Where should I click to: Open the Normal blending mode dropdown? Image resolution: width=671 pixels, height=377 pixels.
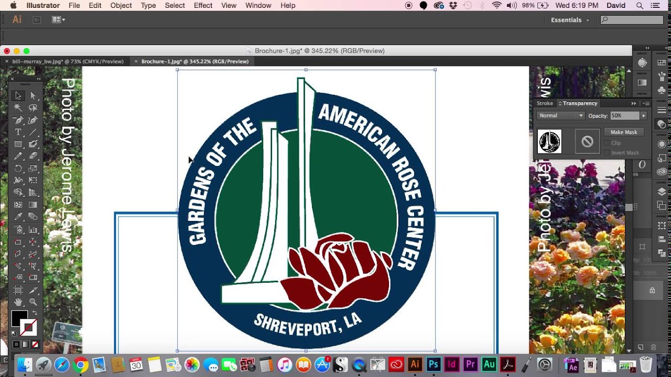point(560,116)
